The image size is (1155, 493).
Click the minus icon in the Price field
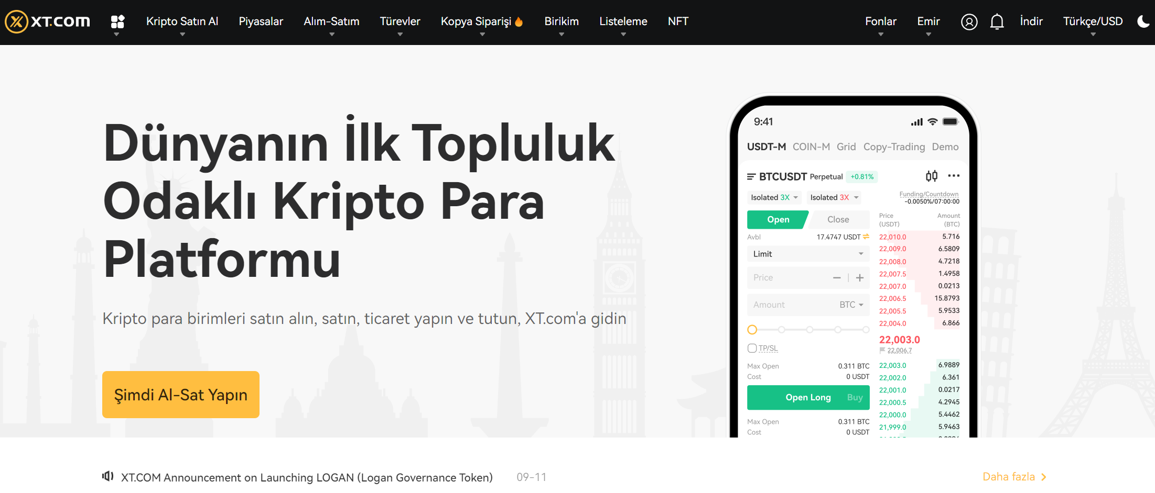tap(837, 278)
